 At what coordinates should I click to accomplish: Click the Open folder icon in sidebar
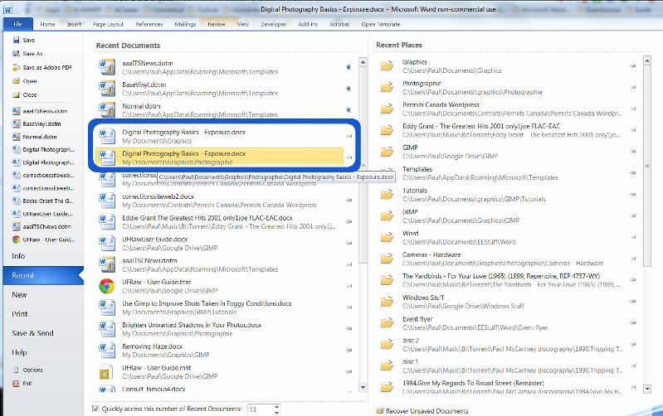pos(16,81)
